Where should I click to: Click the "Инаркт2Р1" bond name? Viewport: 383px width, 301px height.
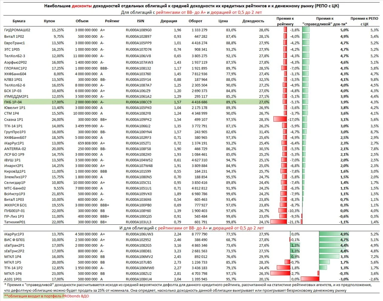(14, 166)
